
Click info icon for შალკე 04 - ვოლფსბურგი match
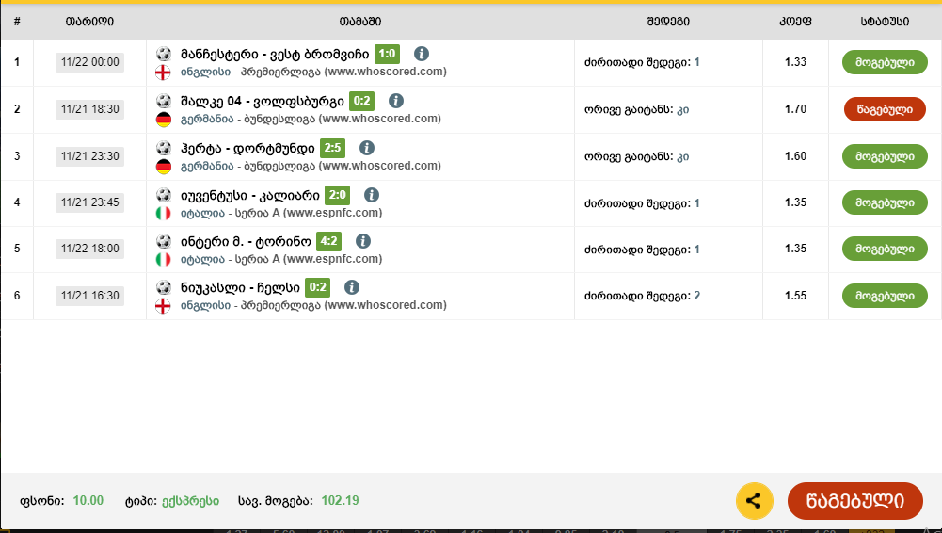395,101
